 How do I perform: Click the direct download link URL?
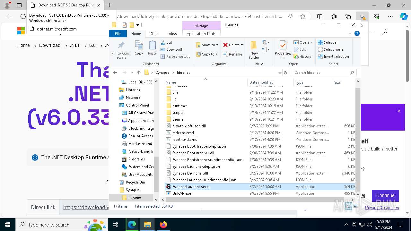pyautogui.click(x=86, y=207)
